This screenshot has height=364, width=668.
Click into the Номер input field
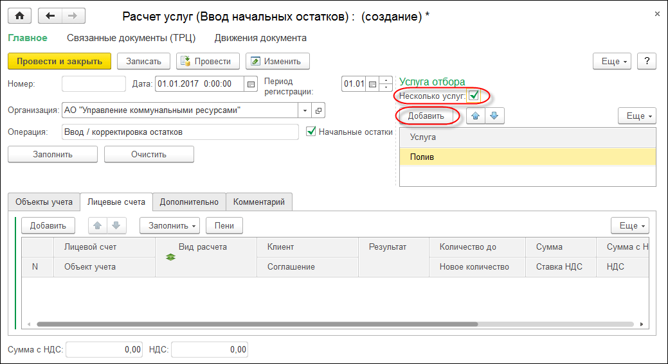(x=94, y=83)
